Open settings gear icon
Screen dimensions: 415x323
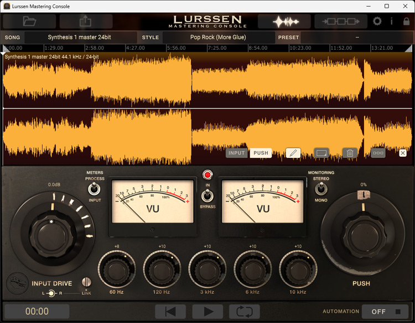pos(377,21)
